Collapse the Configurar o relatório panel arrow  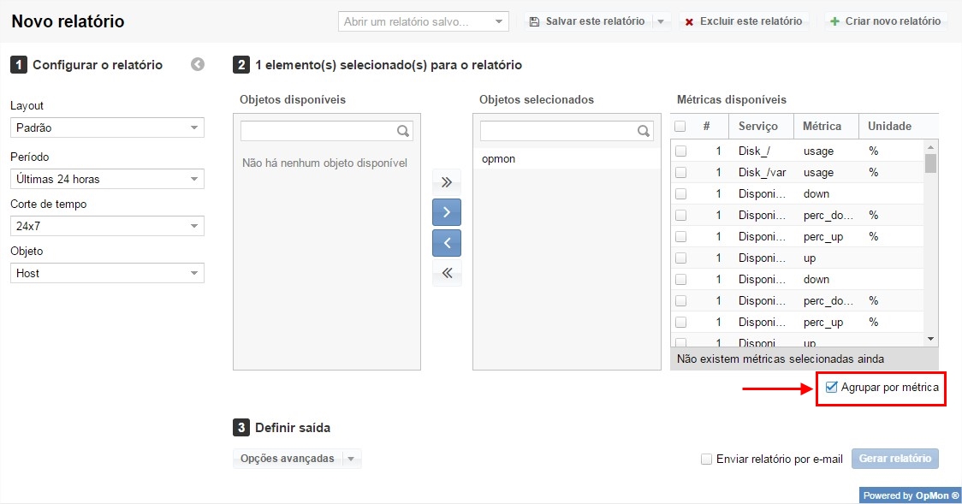tap(198, 64)
